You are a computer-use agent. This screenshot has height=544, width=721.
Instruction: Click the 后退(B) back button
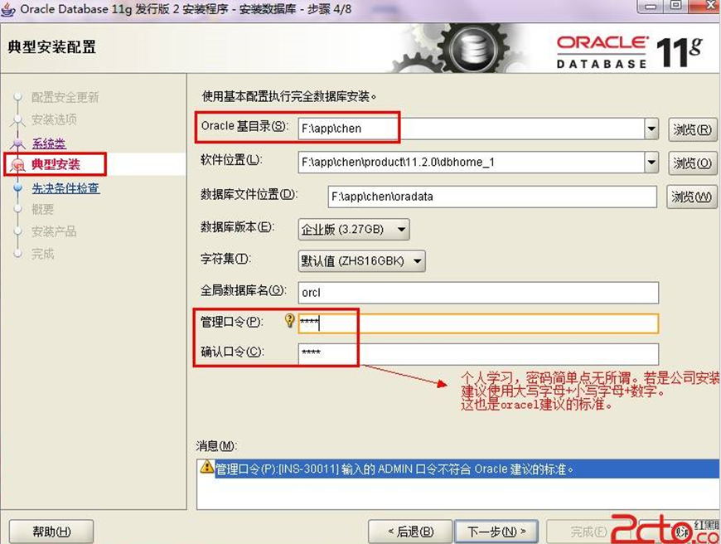pos(410,532)
